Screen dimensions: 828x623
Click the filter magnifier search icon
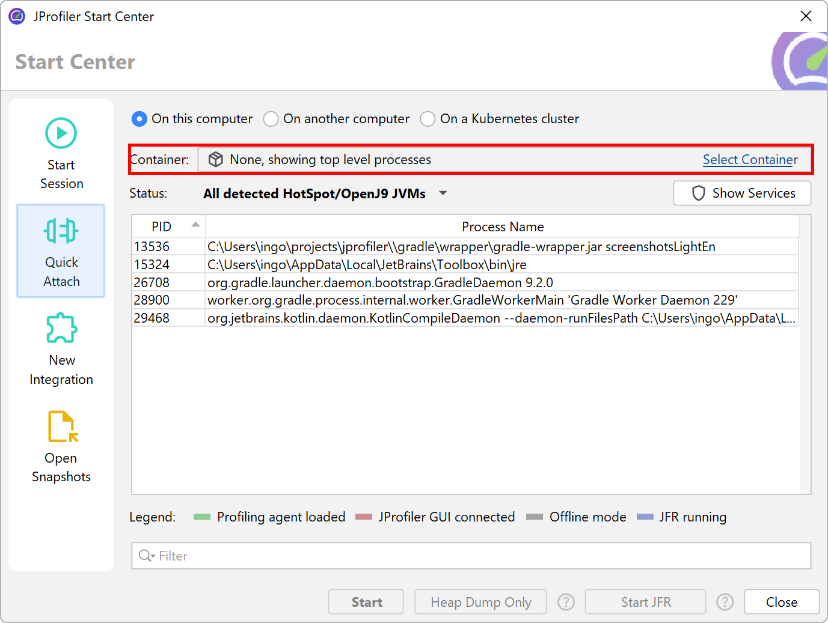click(146, 556)
